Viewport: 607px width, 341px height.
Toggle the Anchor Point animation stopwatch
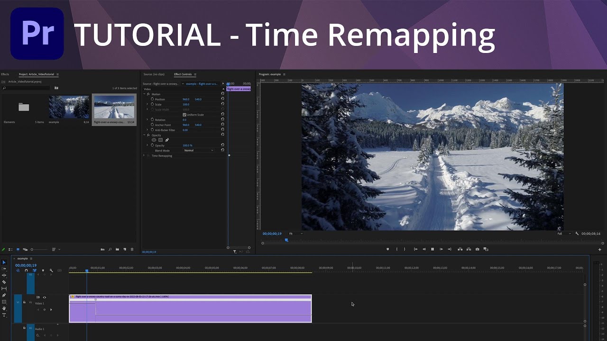[152, 125]
